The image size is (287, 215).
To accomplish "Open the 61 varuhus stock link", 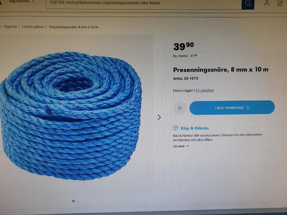I will pos(204,90).
